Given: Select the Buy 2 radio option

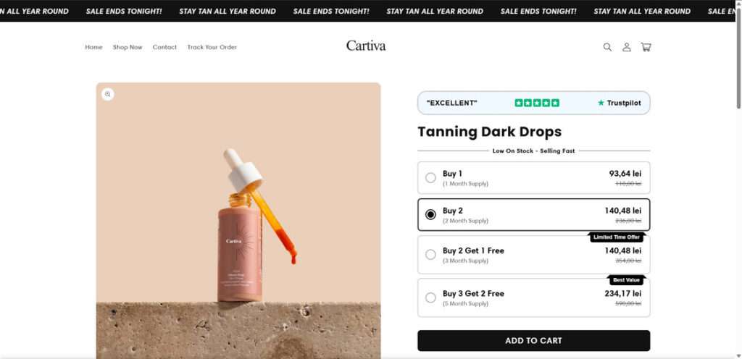Looking at the screenshot, I should (x=430, y=215).
